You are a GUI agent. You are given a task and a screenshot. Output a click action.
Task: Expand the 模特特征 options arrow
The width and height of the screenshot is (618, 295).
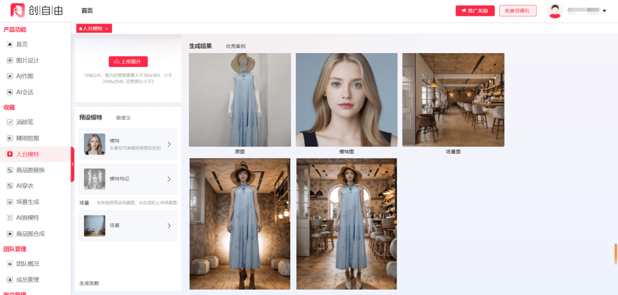169,179
